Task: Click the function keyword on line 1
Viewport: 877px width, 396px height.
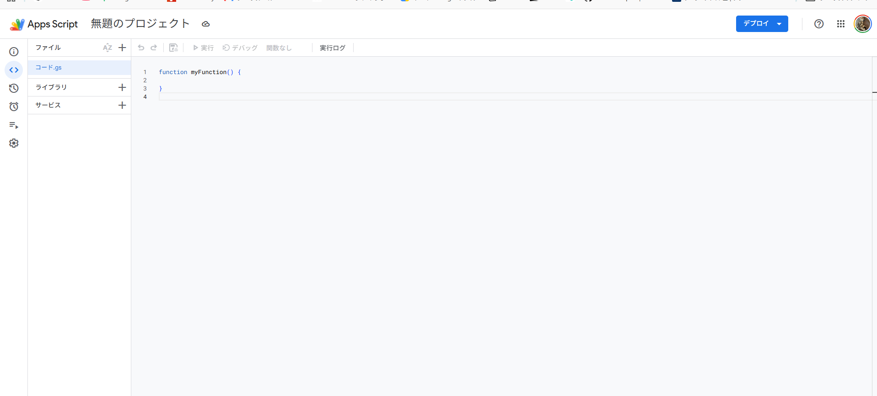Action: 173,72
